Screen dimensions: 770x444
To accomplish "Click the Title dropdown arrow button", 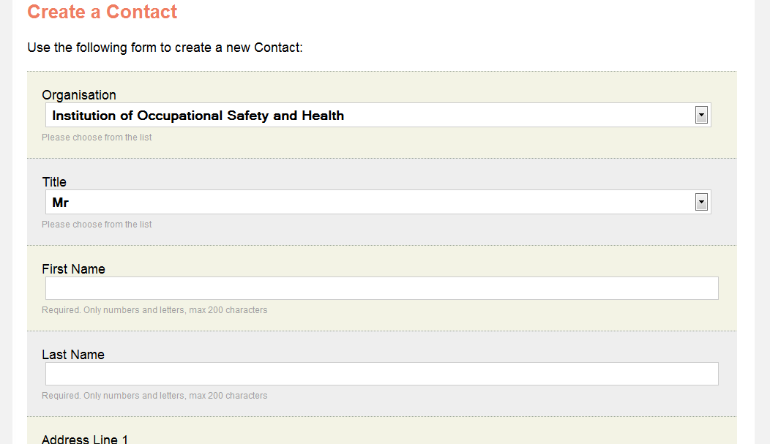I will coord(701,202).
